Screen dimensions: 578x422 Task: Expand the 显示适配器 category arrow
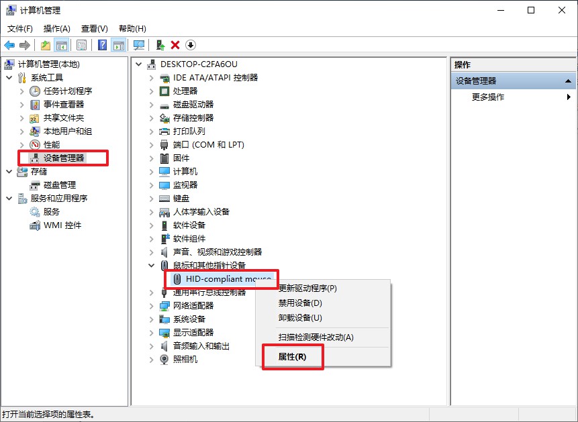point(151,333)
